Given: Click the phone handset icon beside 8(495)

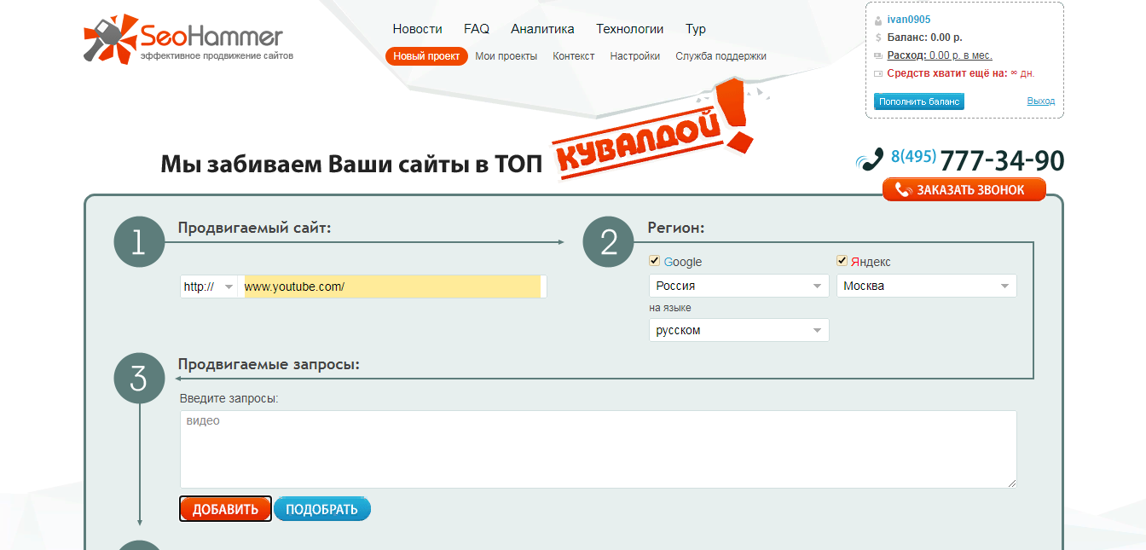Looking at the screenshot, I should click(x=870, y=159).
